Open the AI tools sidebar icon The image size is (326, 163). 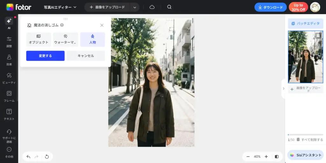[x=9, y=21]
